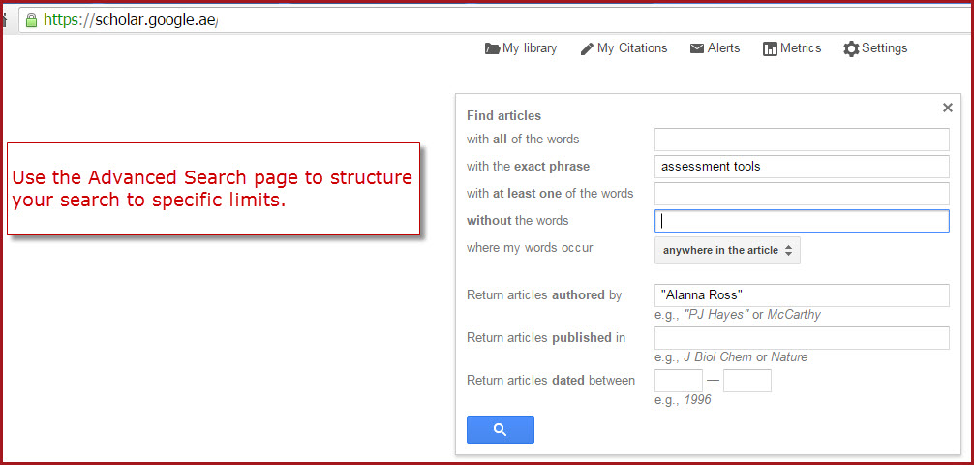This screenshot has width=974, height=465.
Task: Open the My Citations link text
Action: pos(632,48)
